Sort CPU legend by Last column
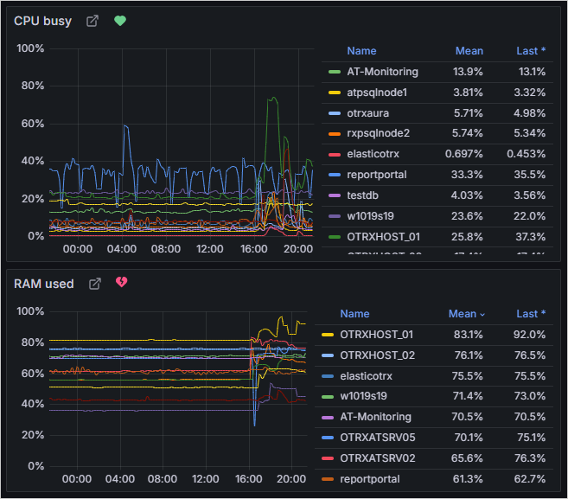 (x=531, y=51)
